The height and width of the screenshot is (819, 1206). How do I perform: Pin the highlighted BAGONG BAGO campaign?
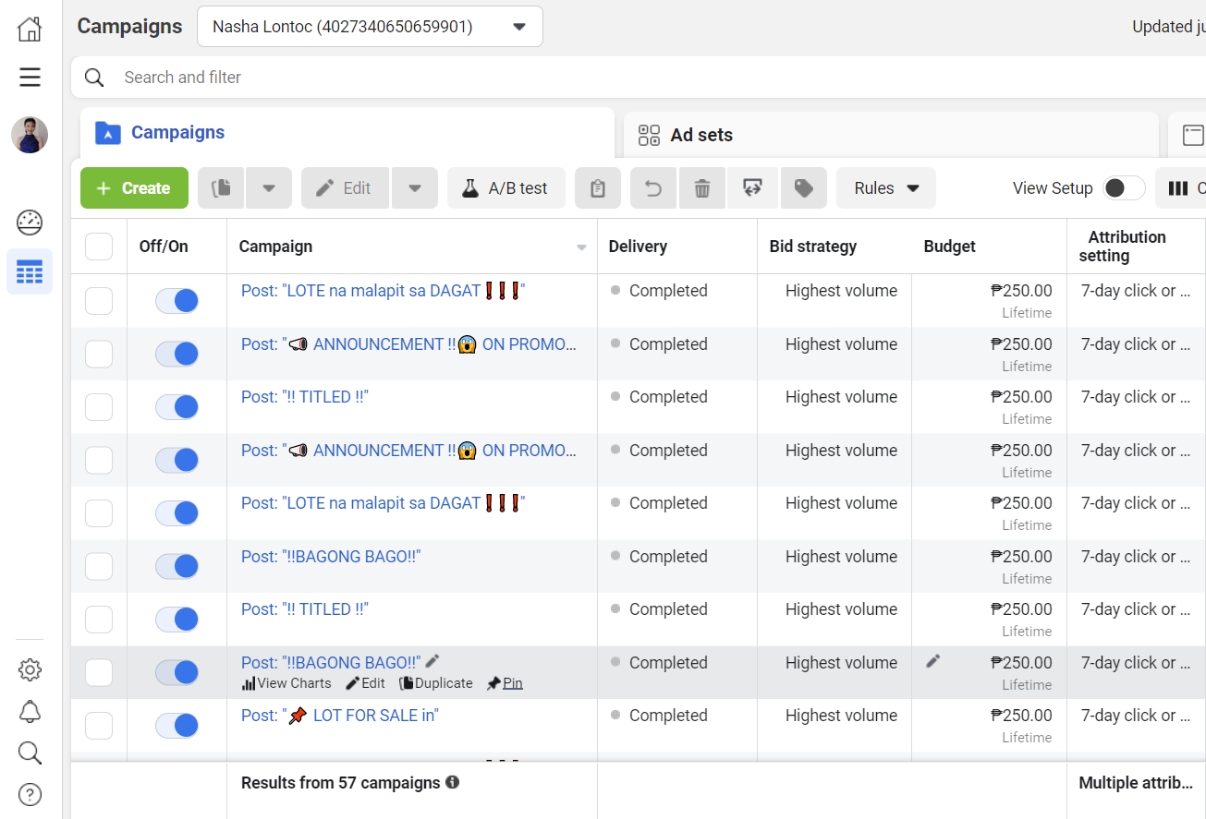coord(505,683)
